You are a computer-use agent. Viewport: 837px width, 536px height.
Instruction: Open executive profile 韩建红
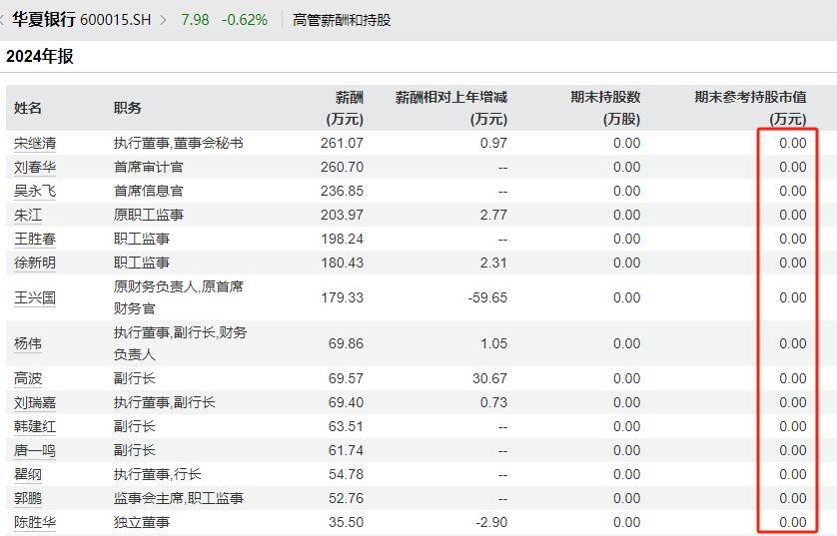(35, 426)
